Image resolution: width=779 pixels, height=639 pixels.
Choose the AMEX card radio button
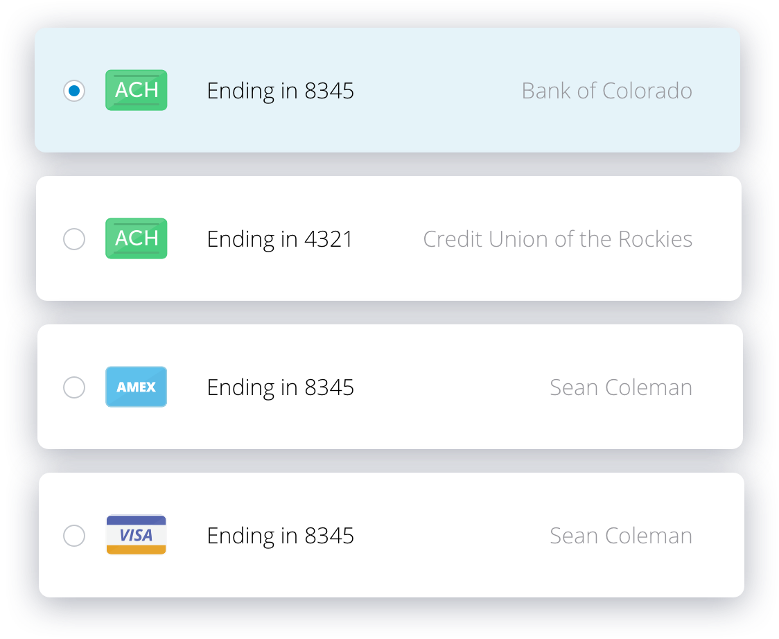coord(74,387)
